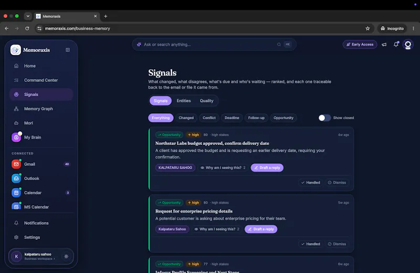420x273 pixels.
Task: Close the Memoraxis browser tab
Action: pyautogui.click(x=96, y=16)
